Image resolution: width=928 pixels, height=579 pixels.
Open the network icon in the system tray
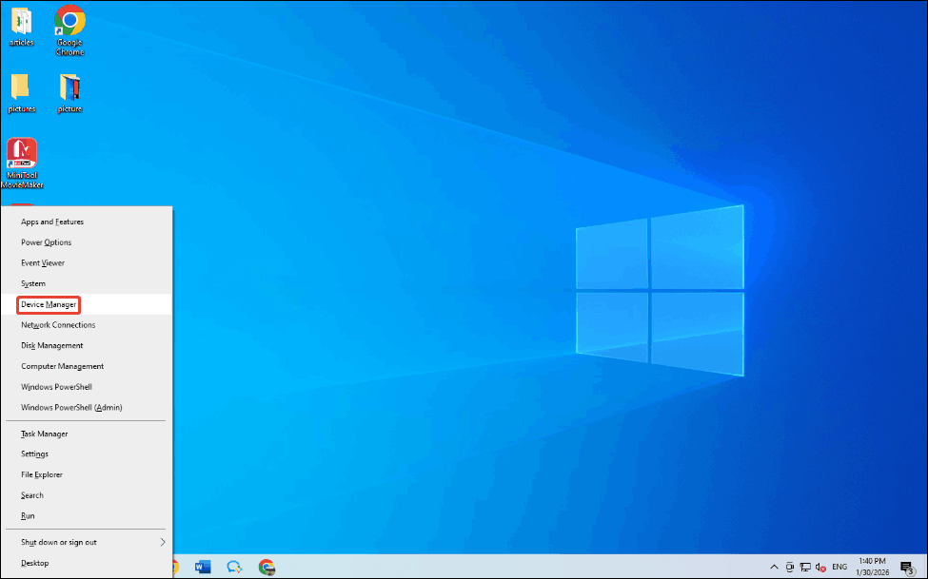coord(805,566)
